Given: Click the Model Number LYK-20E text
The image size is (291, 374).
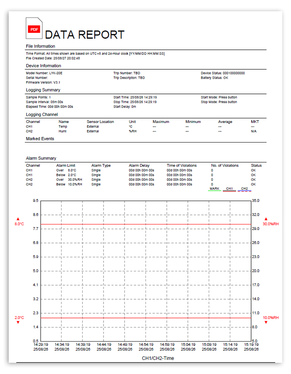Looking at the screenshot, I should click(x=44, y=73).
